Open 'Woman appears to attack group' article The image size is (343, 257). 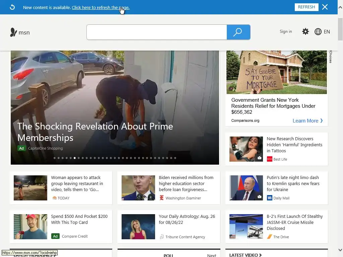pyautogui.click(x=77, y=184)
